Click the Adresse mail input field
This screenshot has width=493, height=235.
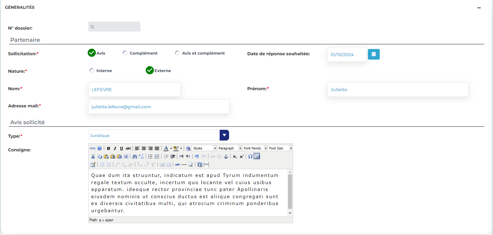[x=159, y=107]
